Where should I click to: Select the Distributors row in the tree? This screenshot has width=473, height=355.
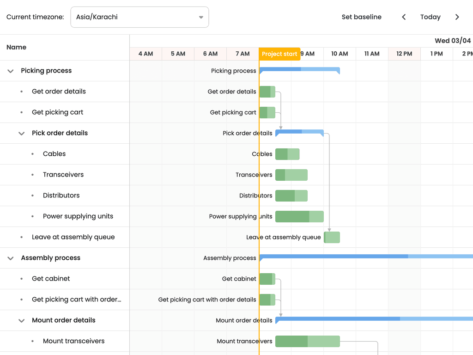point(65,196)
